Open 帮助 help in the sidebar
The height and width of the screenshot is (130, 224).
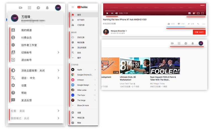coord(83,123)
